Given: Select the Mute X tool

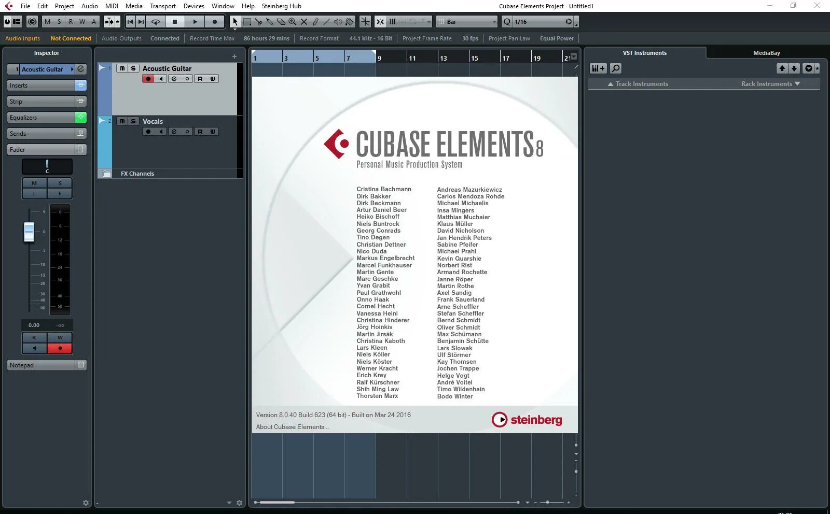Looking at the screenshot, I should (304, 22).
